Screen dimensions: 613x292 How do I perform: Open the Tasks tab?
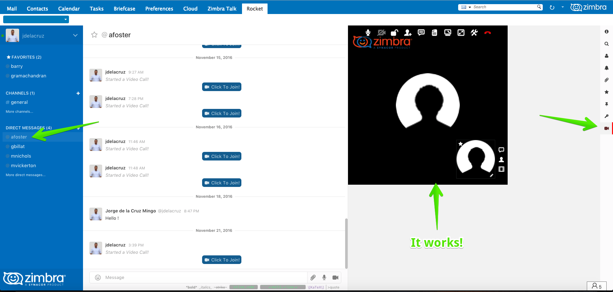[97, 9]
